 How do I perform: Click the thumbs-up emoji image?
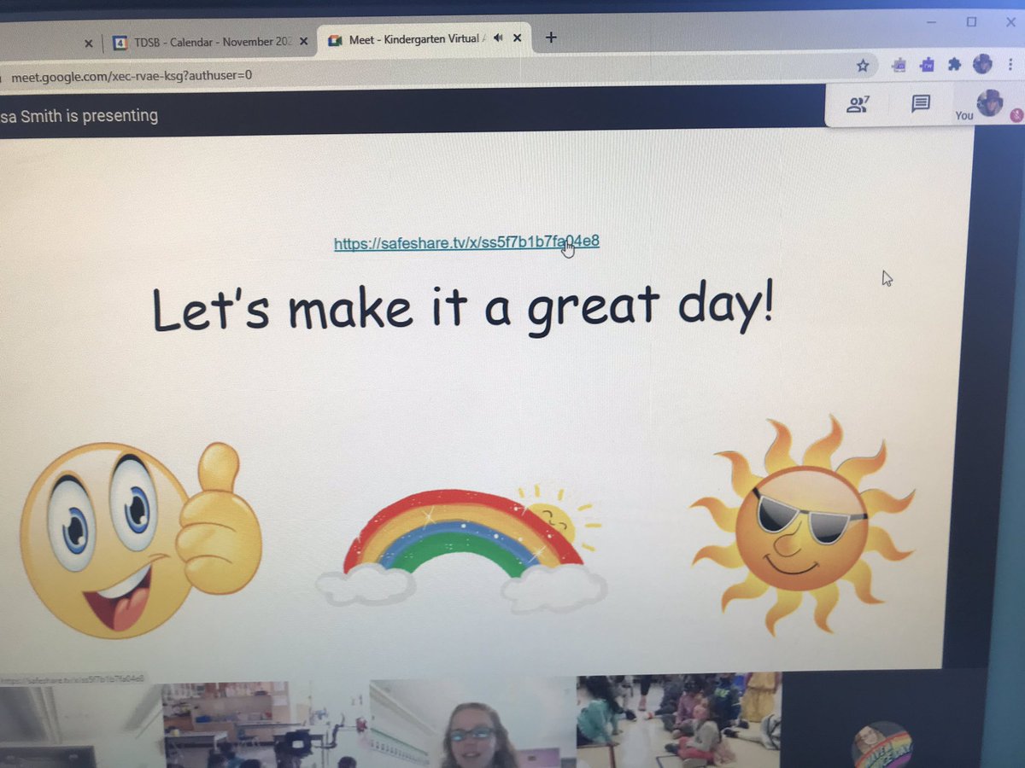pos(139,540)
